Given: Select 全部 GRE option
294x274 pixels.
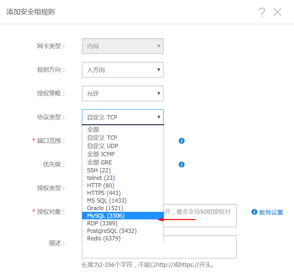Looking at the screenshot, I should (x=123, y=162).
